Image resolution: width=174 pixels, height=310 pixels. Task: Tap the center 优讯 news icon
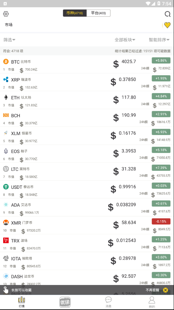tap(65, 302)
